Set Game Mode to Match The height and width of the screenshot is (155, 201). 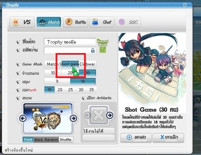[53, 64]
